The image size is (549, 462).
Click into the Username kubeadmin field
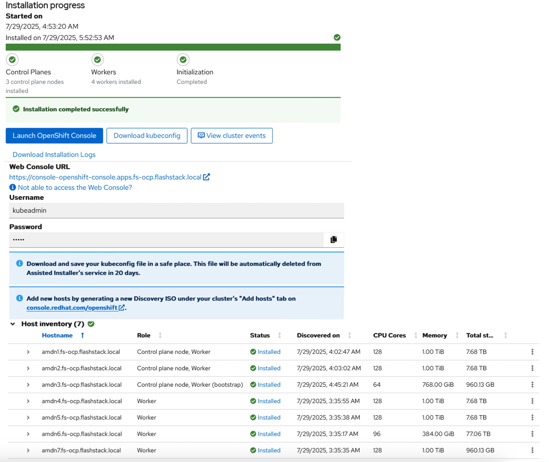click(176, 210)
